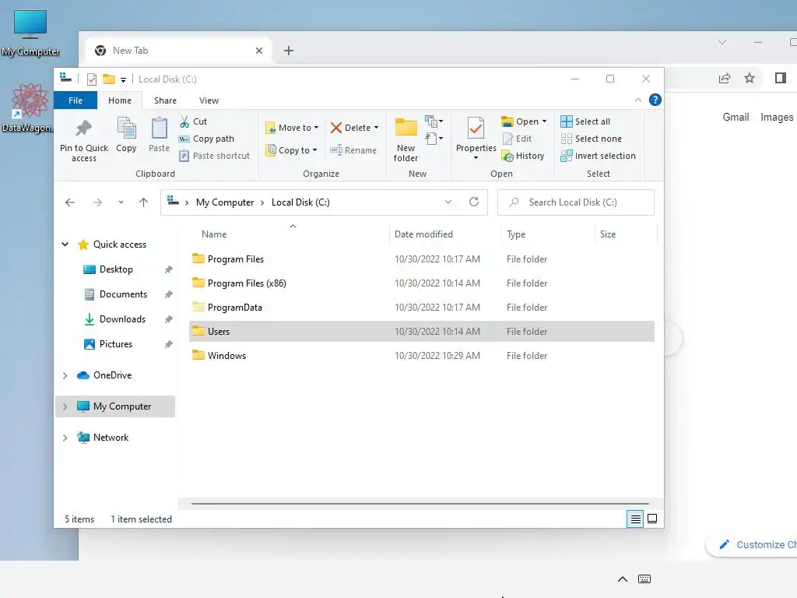797x598 pixels.
Task: Create a New folder
Action: pyautogui.click(x=406, y=139)
